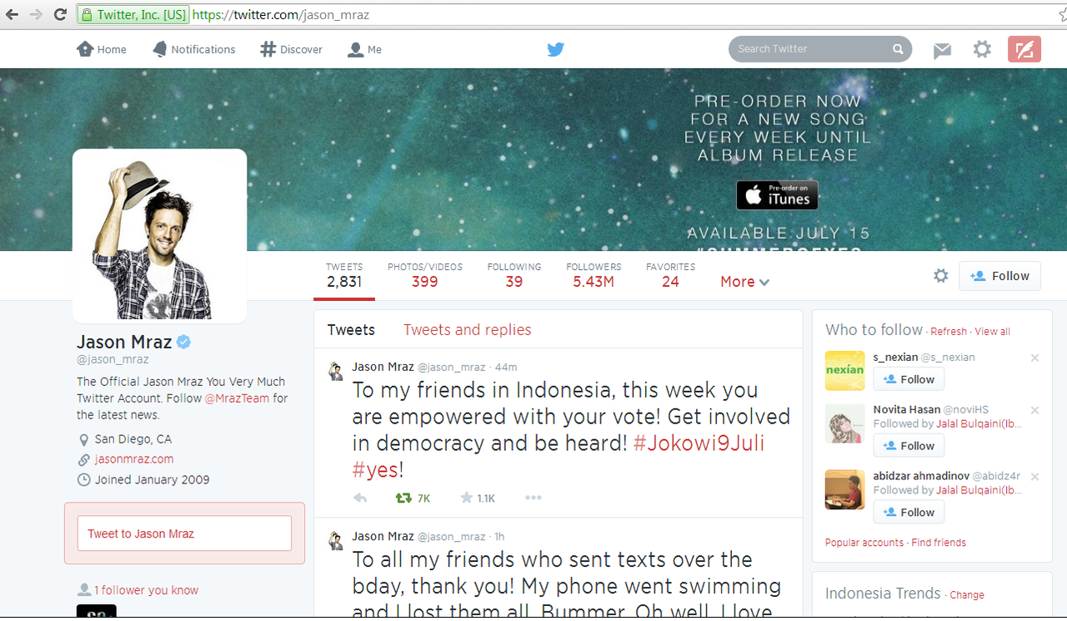
Task: Open the top bar settings gear
Action: 982,49
